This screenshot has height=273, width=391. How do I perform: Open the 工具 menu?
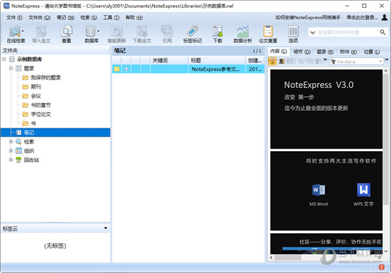point(110,16)
